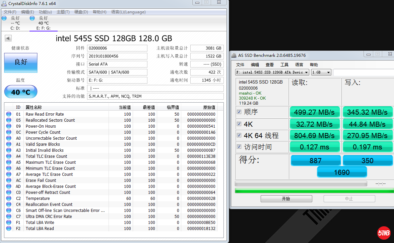Click status orb for Average TLC Erase Count
Image resolution: width=394 pixels, height=243 pixels.
click(9, 174)
